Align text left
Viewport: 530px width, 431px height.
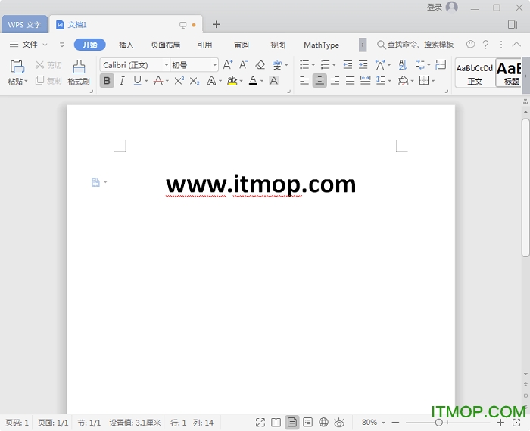[x=304, y=80]
